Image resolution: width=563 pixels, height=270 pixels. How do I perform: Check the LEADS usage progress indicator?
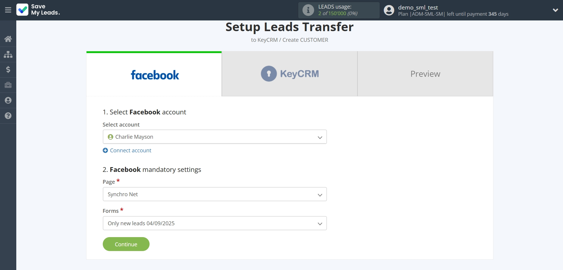click(338, 13)
